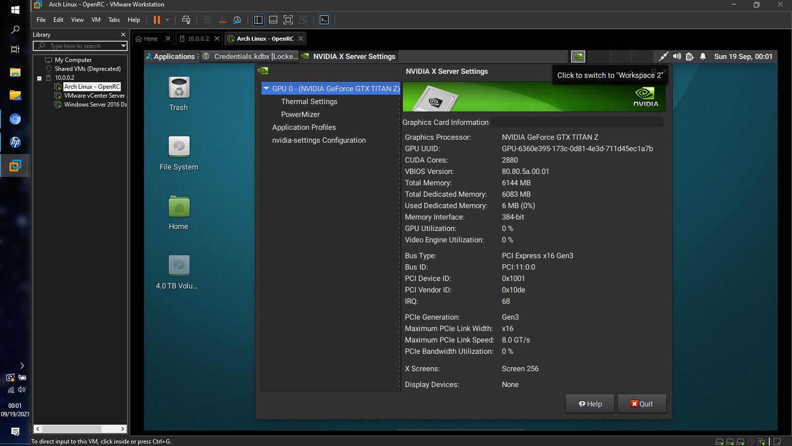
Task: Select Thermal Settings in NVIDIA tree
Action: (x=309, y=102)
